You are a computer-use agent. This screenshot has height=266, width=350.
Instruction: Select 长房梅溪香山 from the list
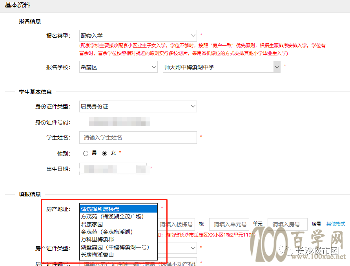pyautogui.click(x=118, y=255)
